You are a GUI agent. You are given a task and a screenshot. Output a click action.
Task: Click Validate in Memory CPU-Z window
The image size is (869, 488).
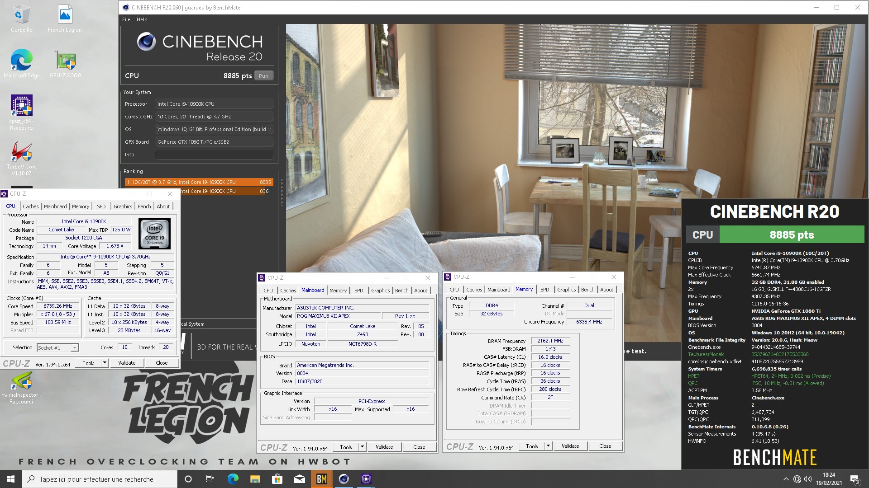click(570, 446)
